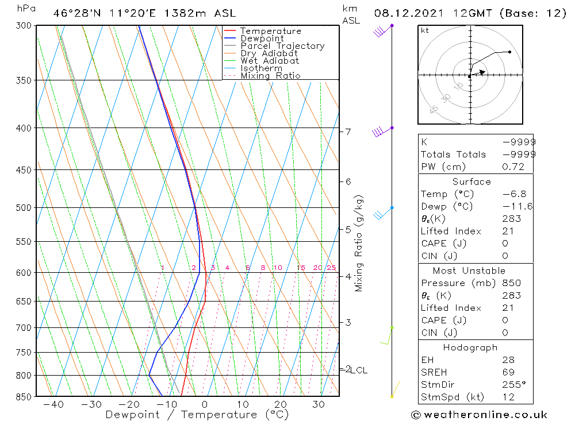The width and height of the screenshot is (575, 421).
Task: Click the −20 temperature axis tick label
Action: pos(129,404)
